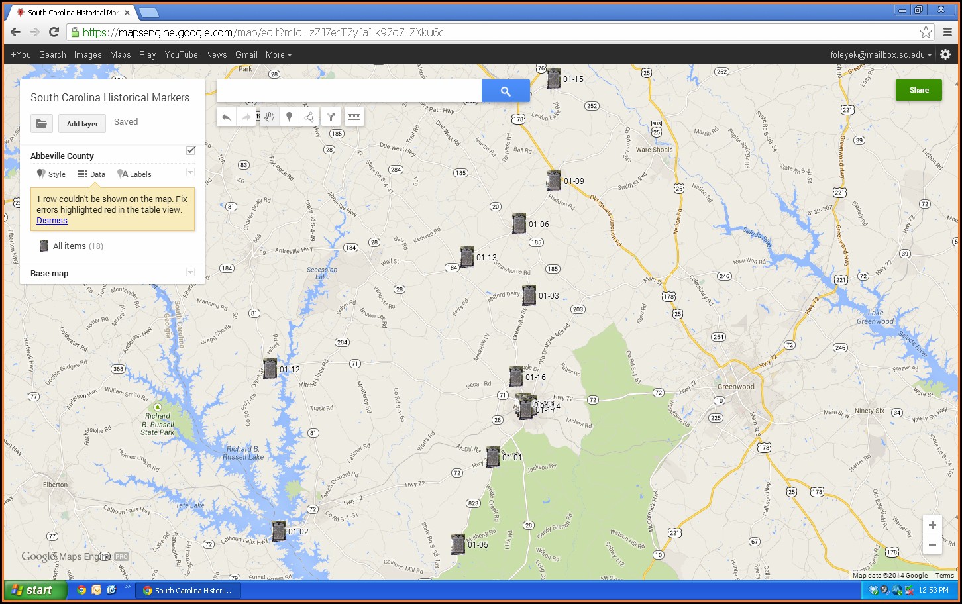Open the Style options for layer

[51, 174]
